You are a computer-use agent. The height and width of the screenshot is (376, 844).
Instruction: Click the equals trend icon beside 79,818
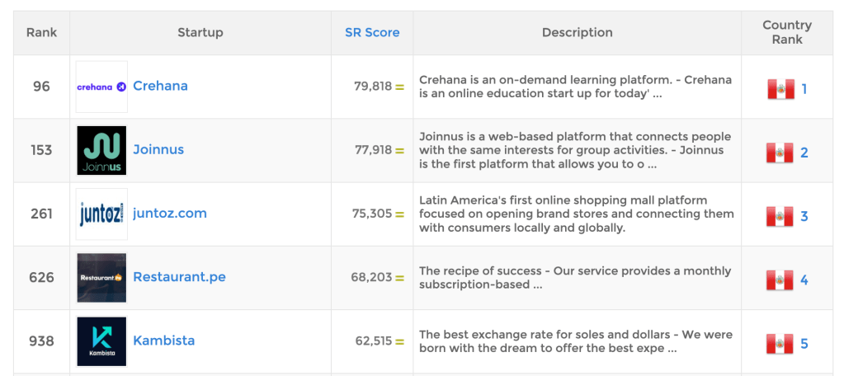point(400,87)
